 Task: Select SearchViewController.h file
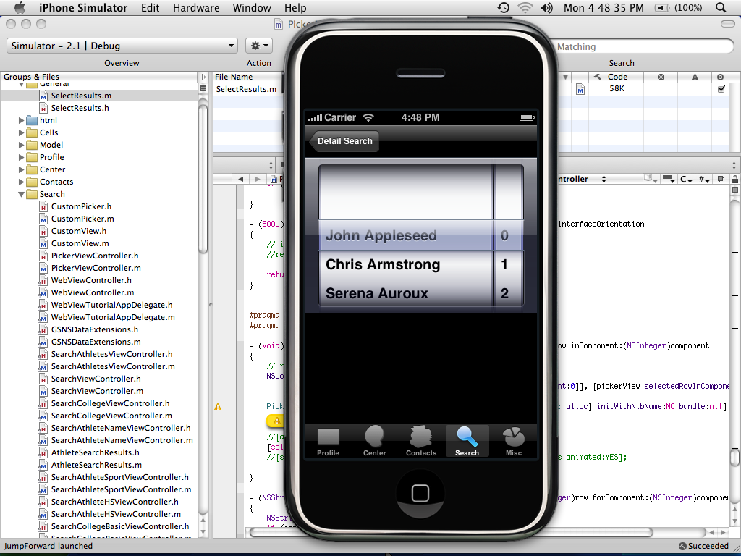[96, 379]
